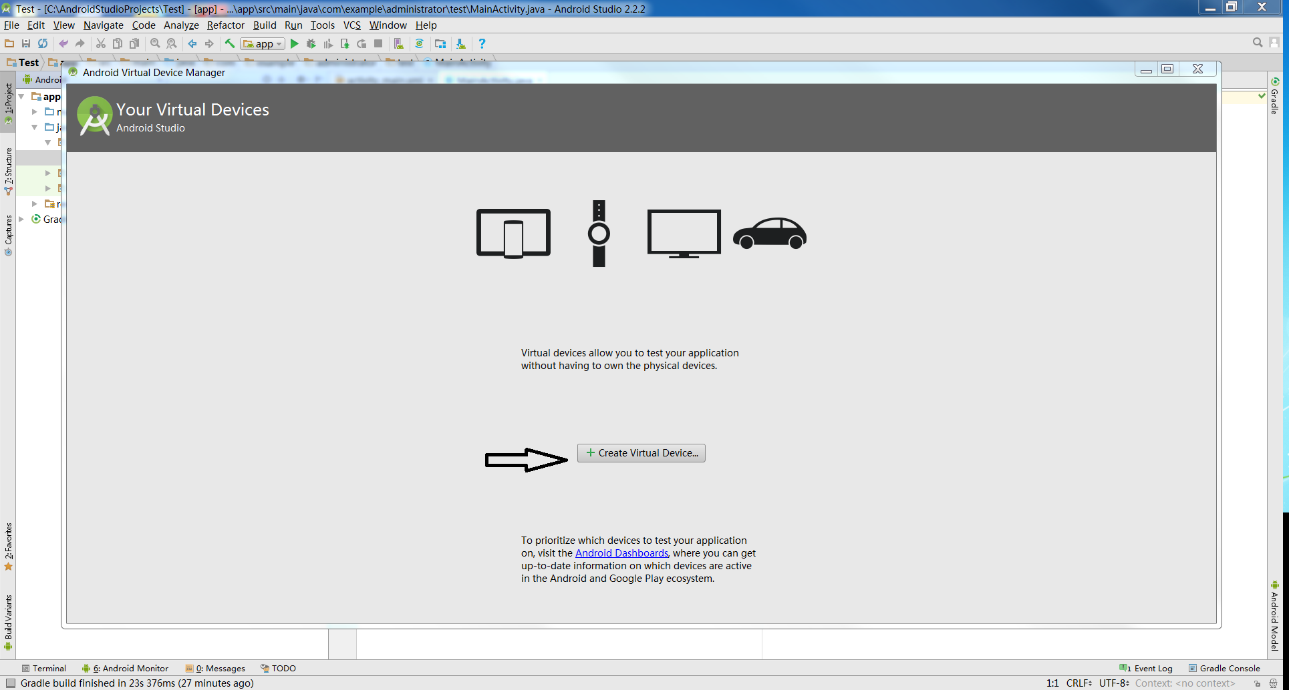The image size is (1289, 690).
Task: Open the Build menu
Action: click(x=265, y=25)
